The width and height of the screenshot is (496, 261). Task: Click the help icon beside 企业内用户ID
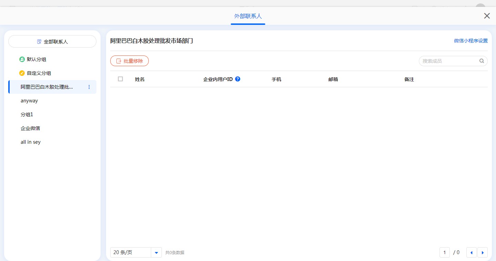pos(237,79)
